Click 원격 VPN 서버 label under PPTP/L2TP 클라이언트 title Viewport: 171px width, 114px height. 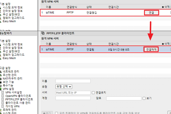tap(50, 39)
